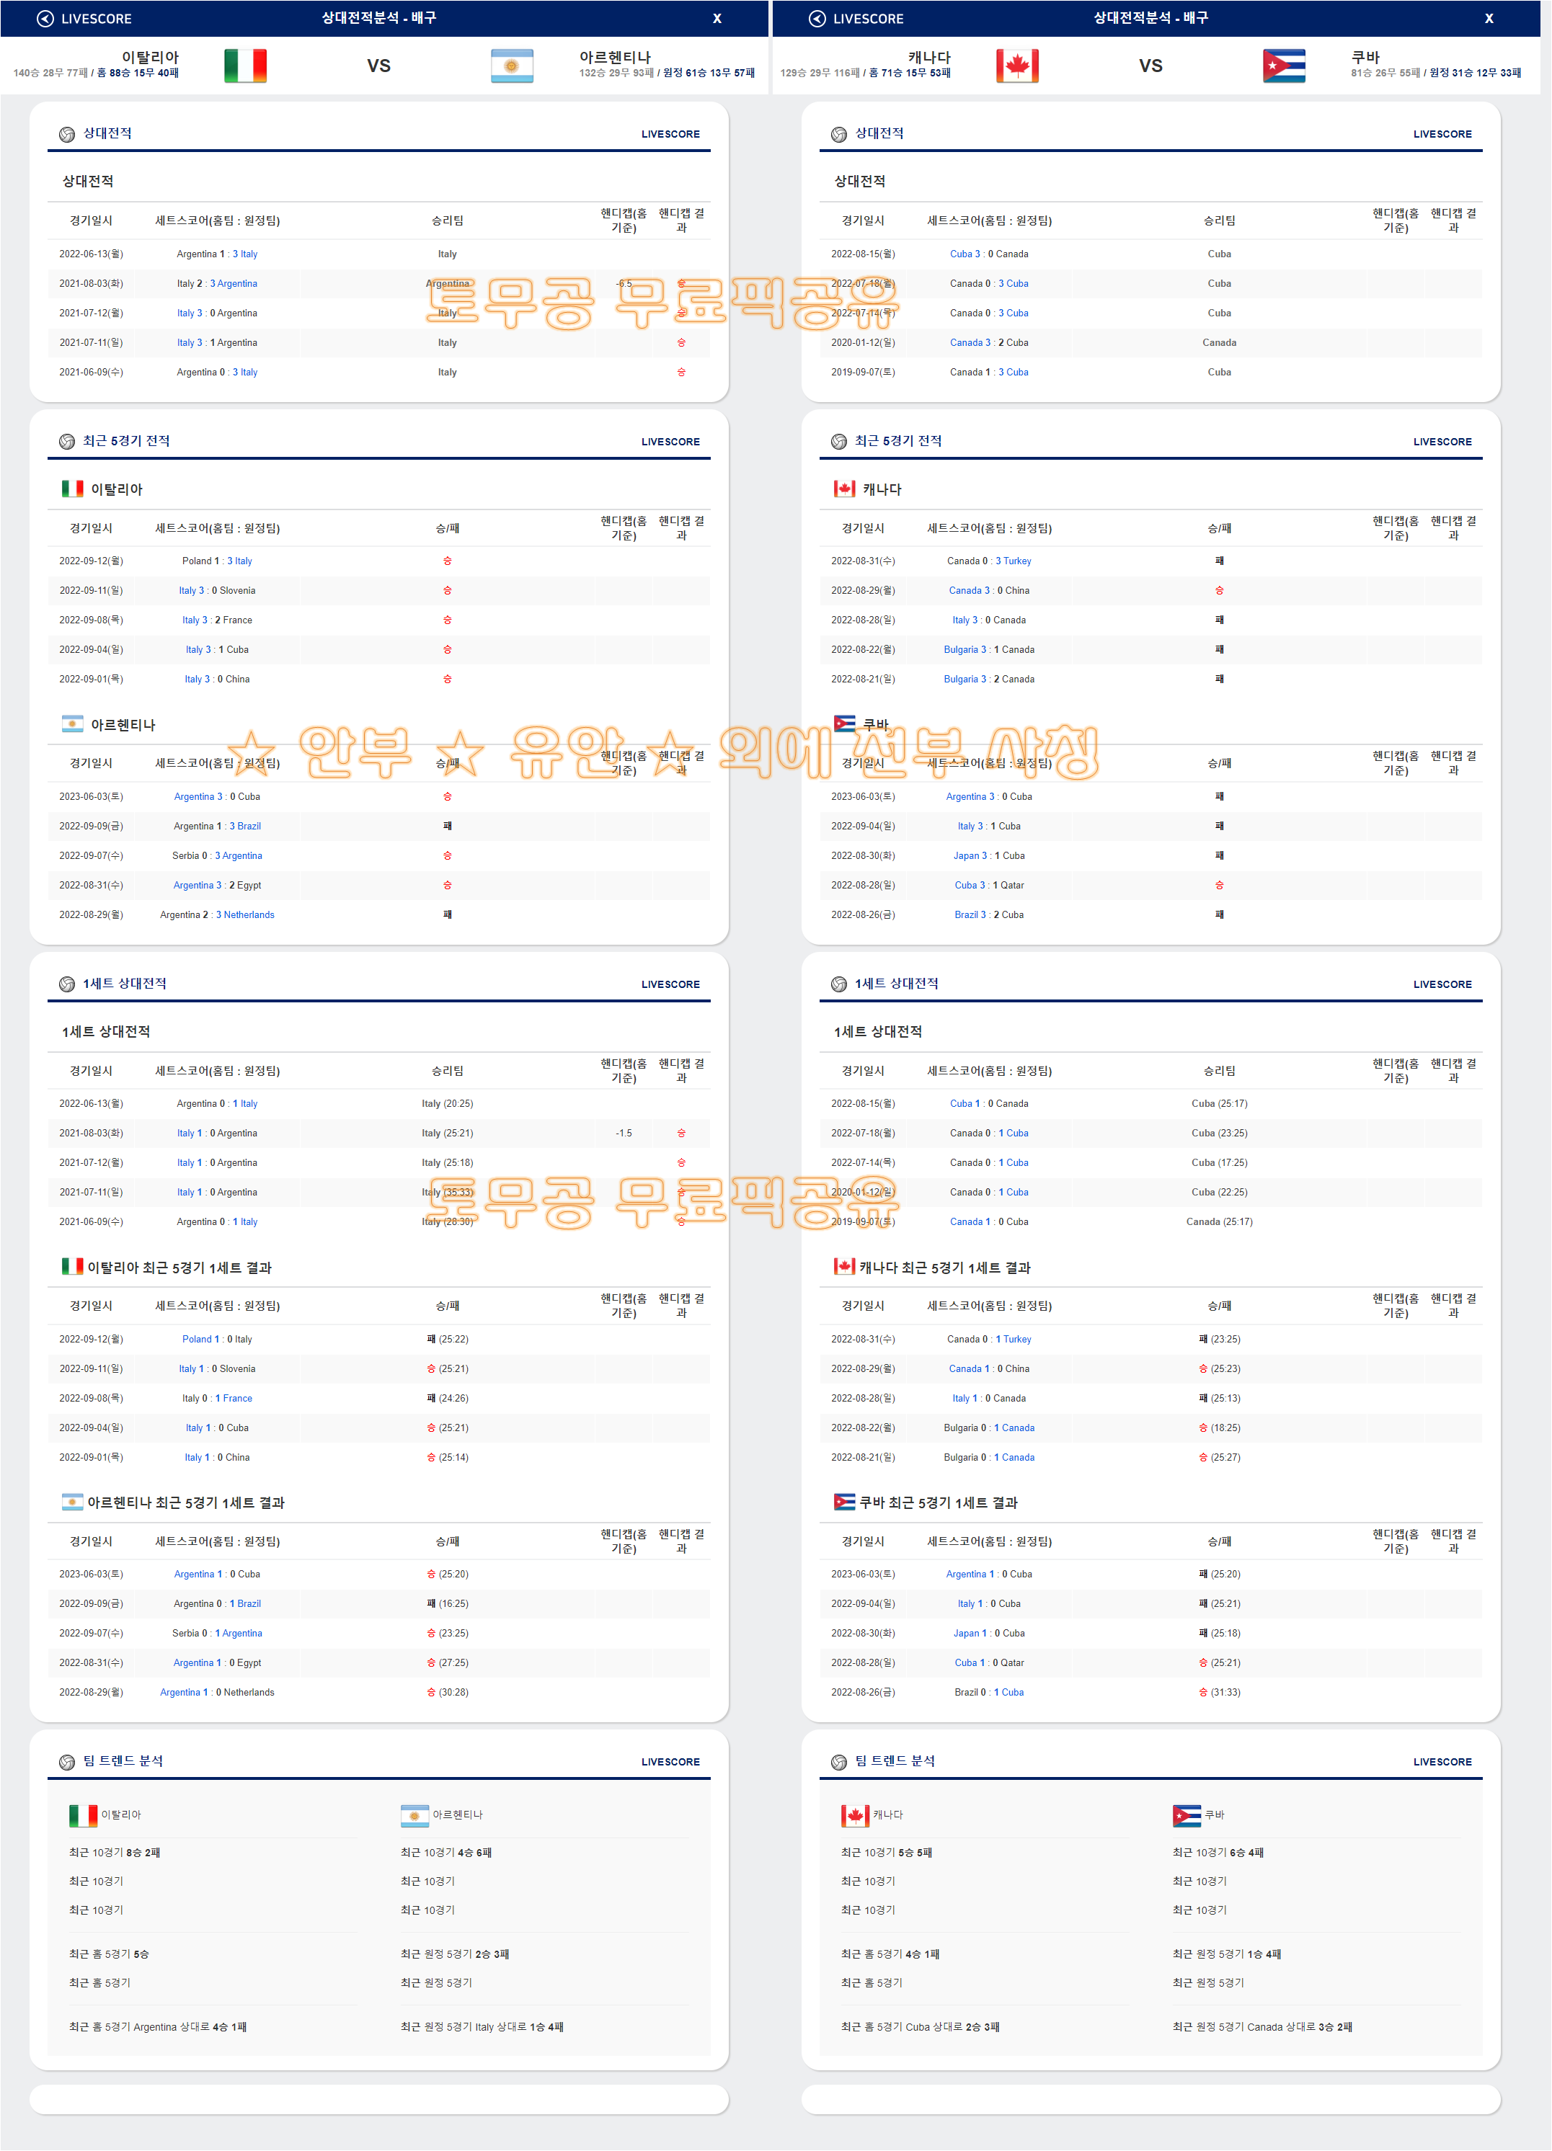Viewport: 1552px width, 2151px height.
Task: Click the volleyball icon beside Italy panel's 상대전적 heading
Action: coord(67,135)
